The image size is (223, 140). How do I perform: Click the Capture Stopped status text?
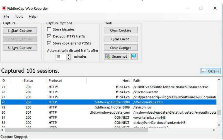(14, 137)
